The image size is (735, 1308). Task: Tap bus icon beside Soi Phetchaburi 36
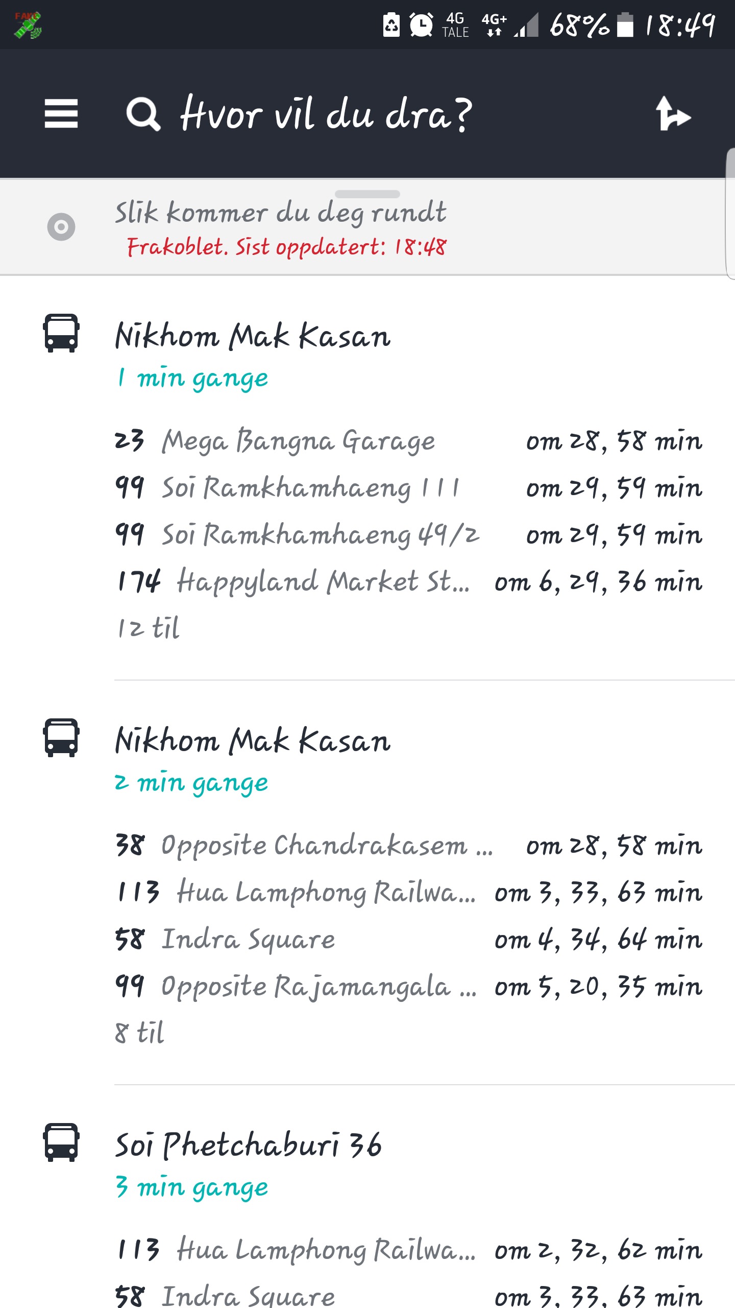coord(61,1142)
